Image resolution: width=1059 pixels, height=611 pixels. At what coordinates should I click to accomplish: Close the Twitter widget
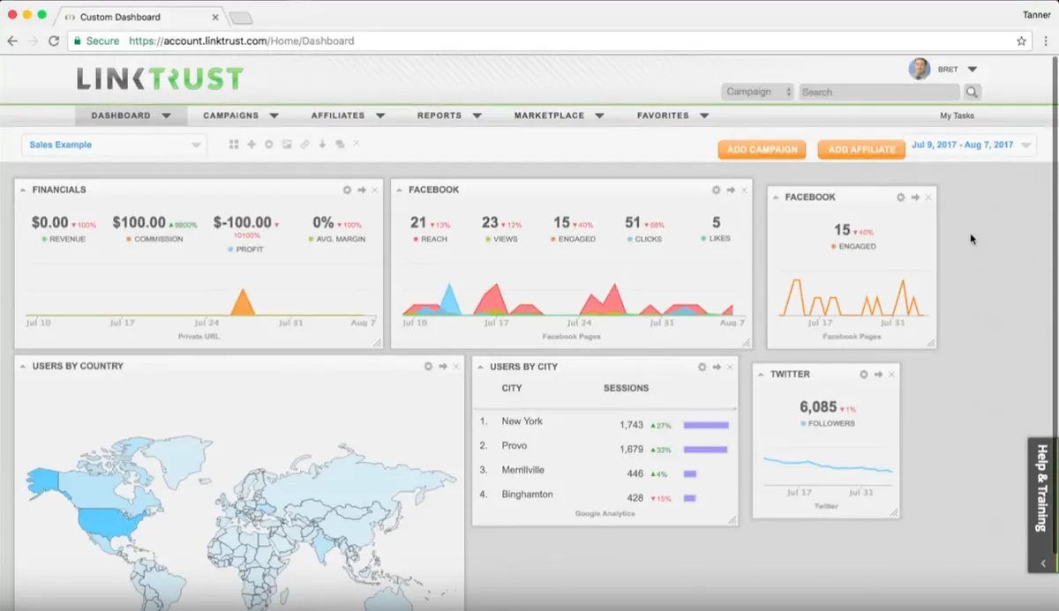click(891, 375)
